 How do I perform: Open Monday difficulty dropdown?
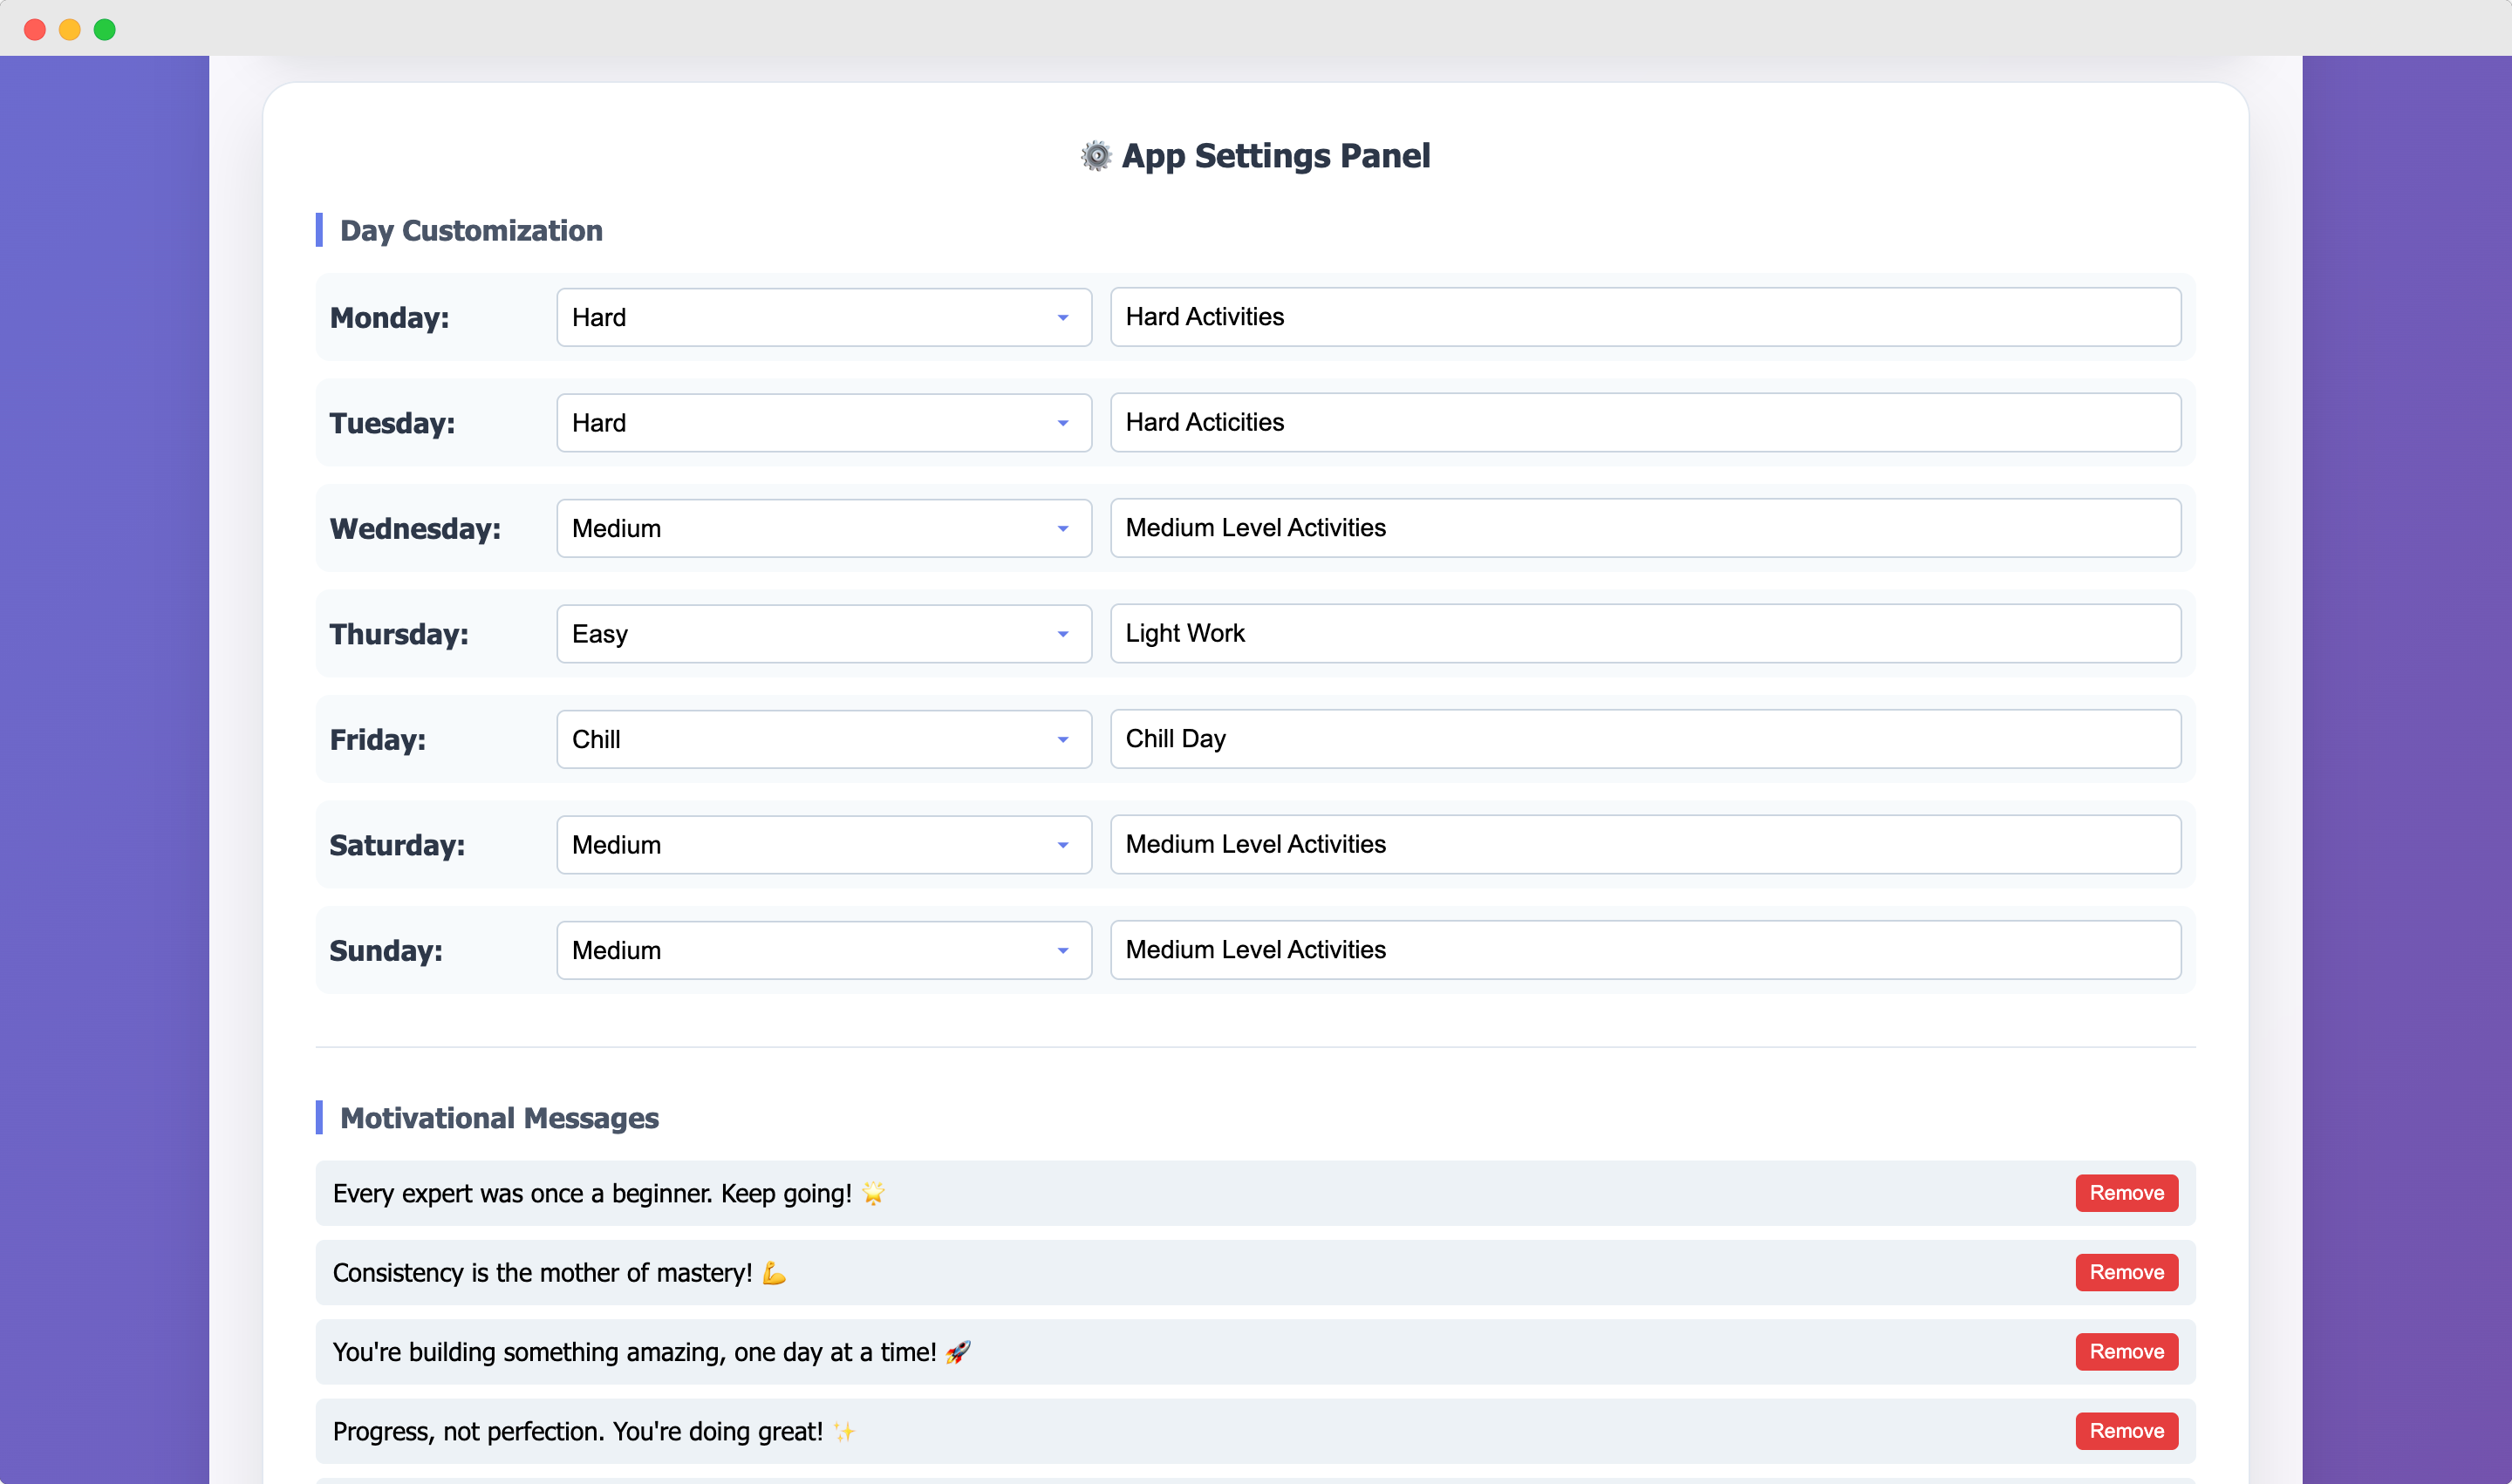click(823, 317)
